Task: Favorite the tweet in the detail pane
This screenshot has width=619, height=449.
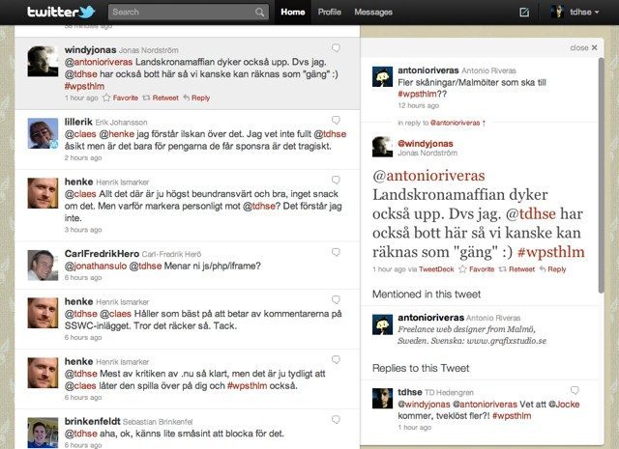Action: click(x=477, y=269)
